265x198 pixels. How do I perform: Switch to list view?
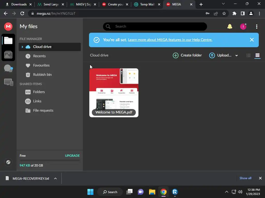248,55
